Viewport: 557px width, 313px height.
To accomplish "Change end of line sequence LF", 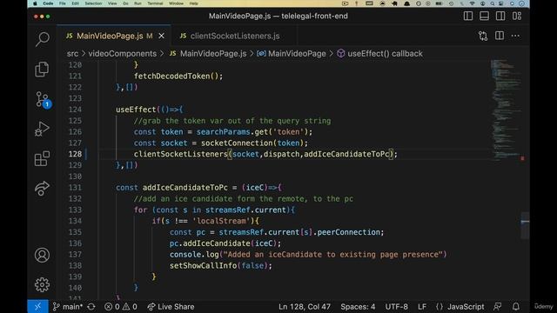I will pos(422,307).
